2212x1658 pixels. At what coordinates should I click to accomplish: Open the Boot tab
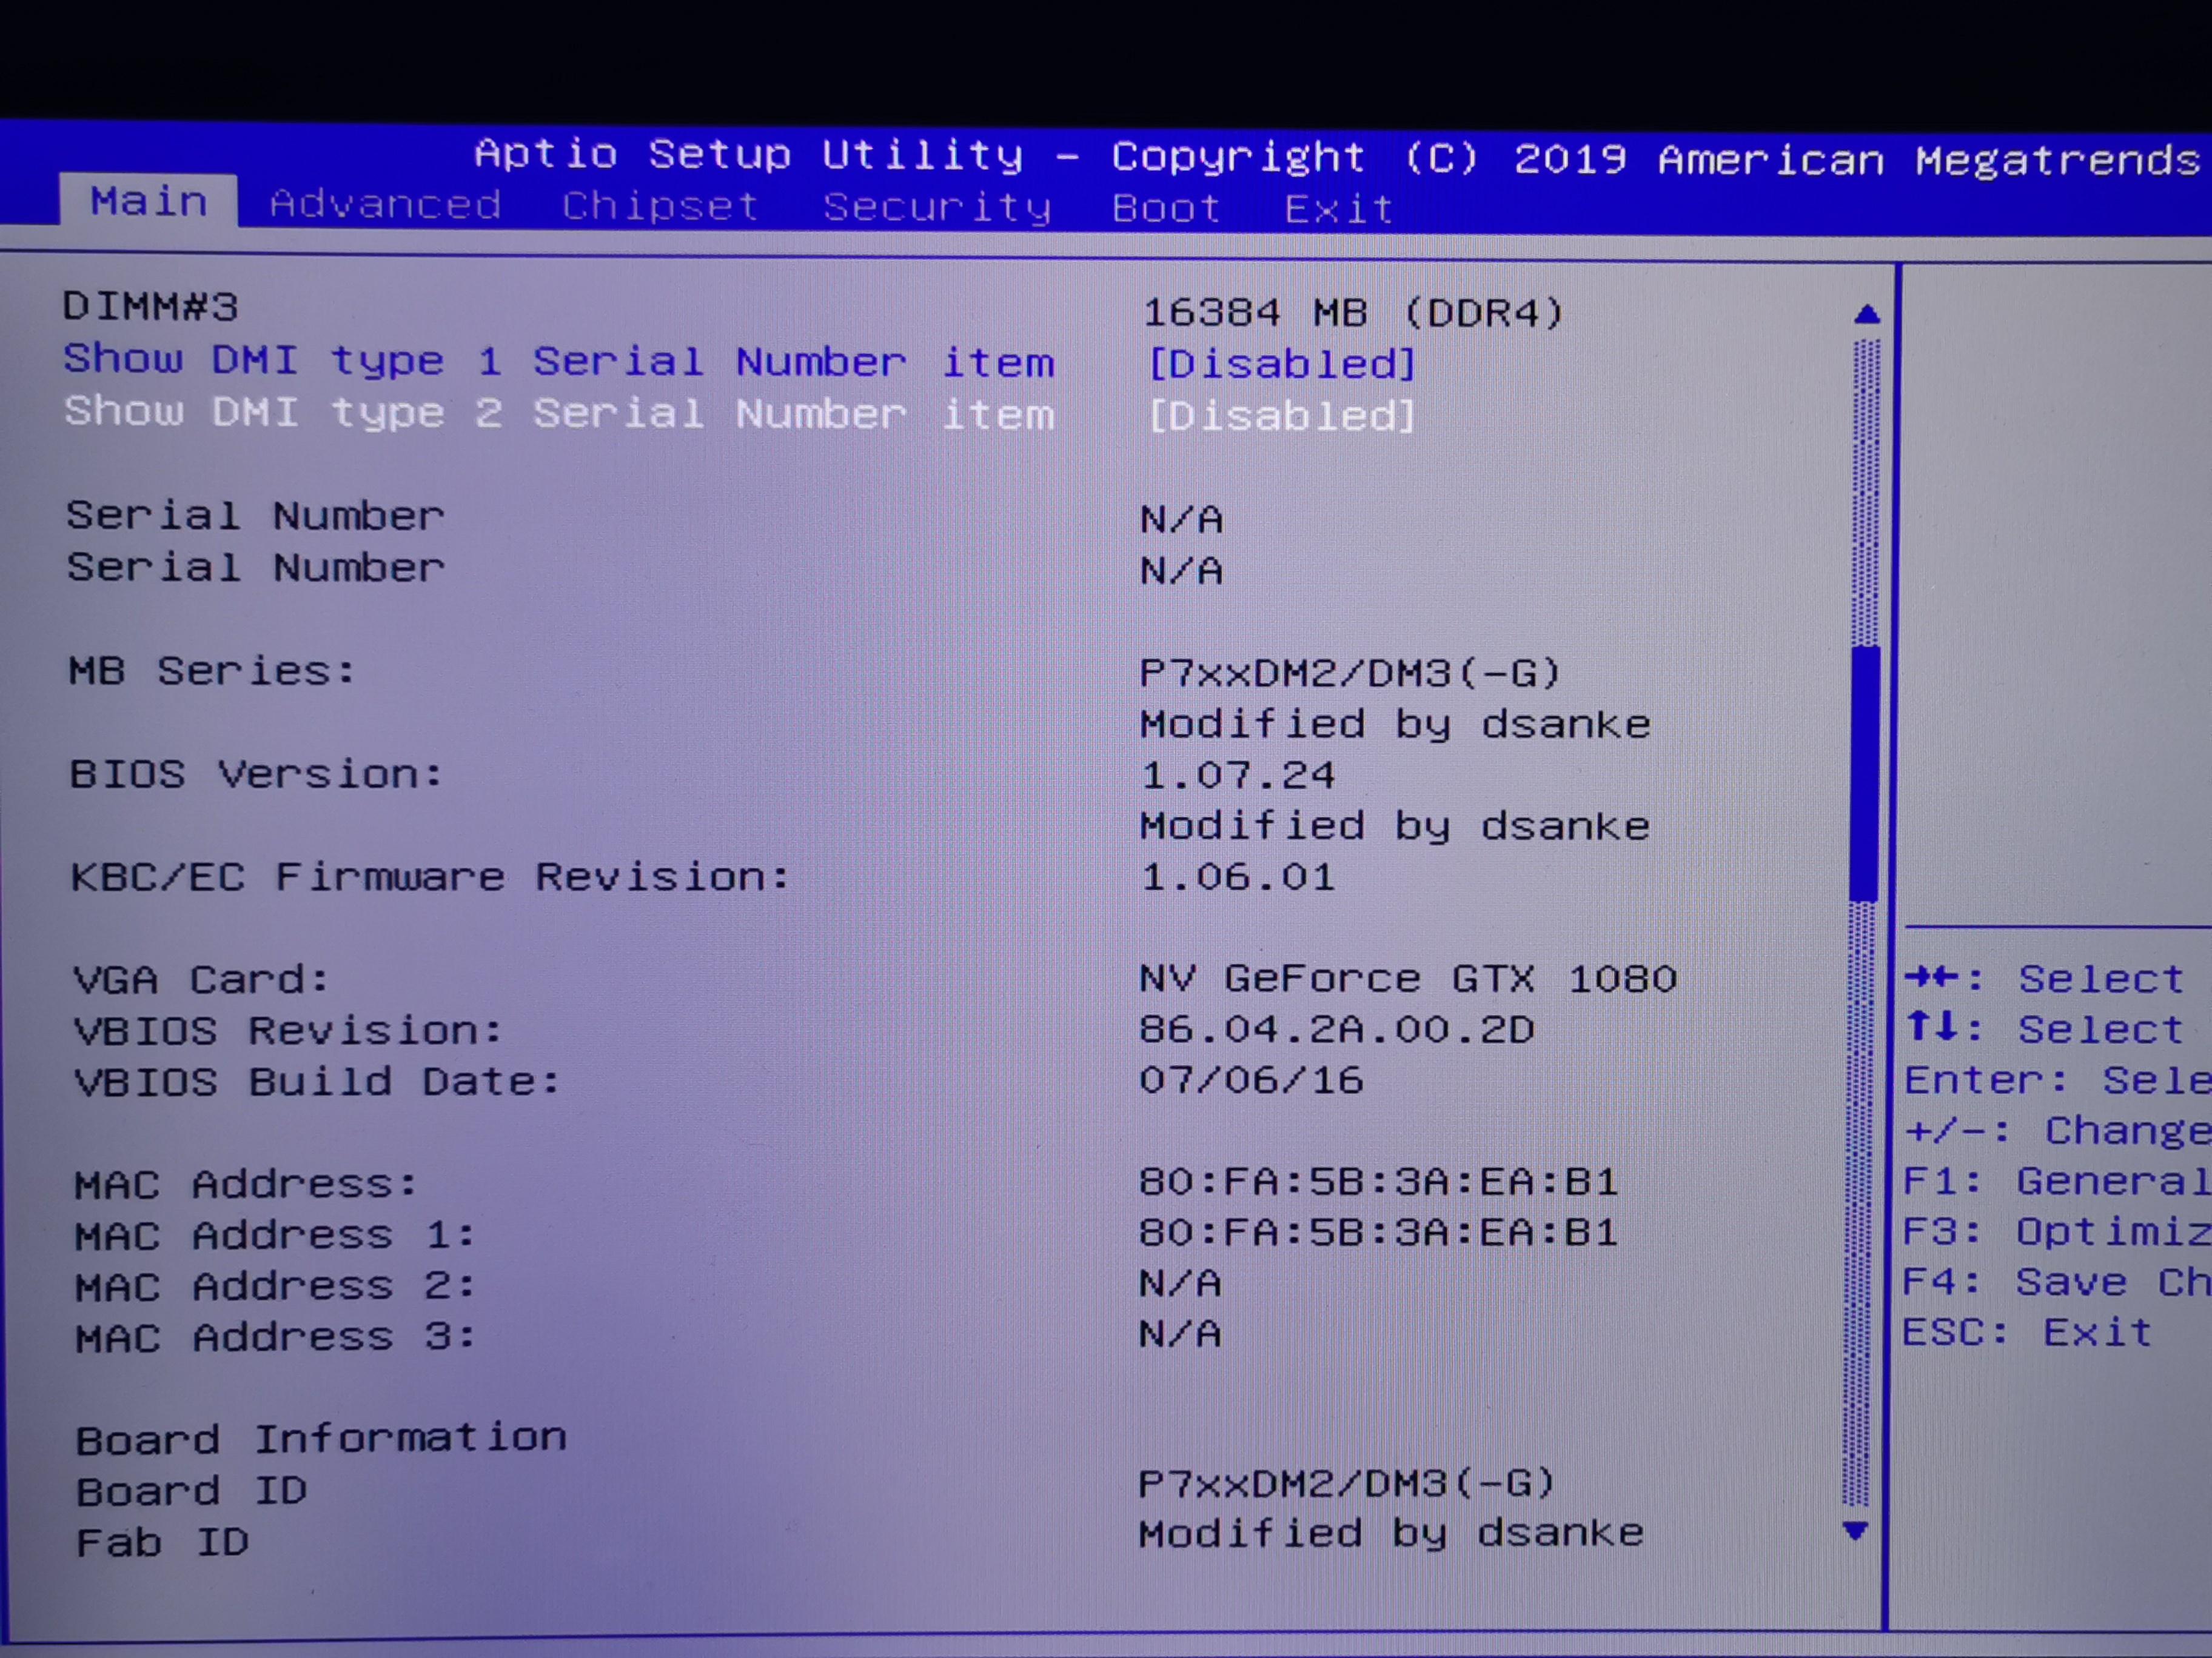coord(1166,208)
